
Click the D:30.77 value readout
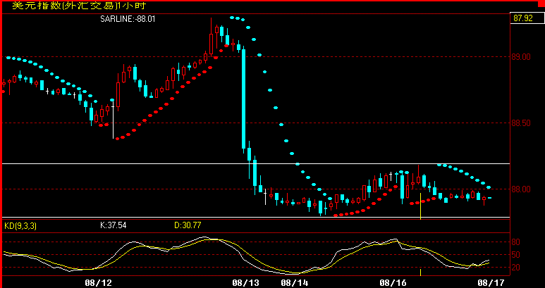[x=188, y=225]
